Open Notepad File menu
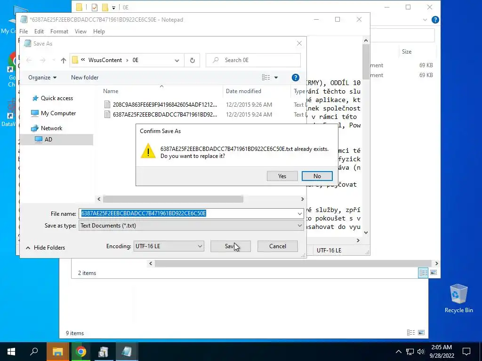Image resolution: width=482 pixels, height=361 pixels. [24, 31]
